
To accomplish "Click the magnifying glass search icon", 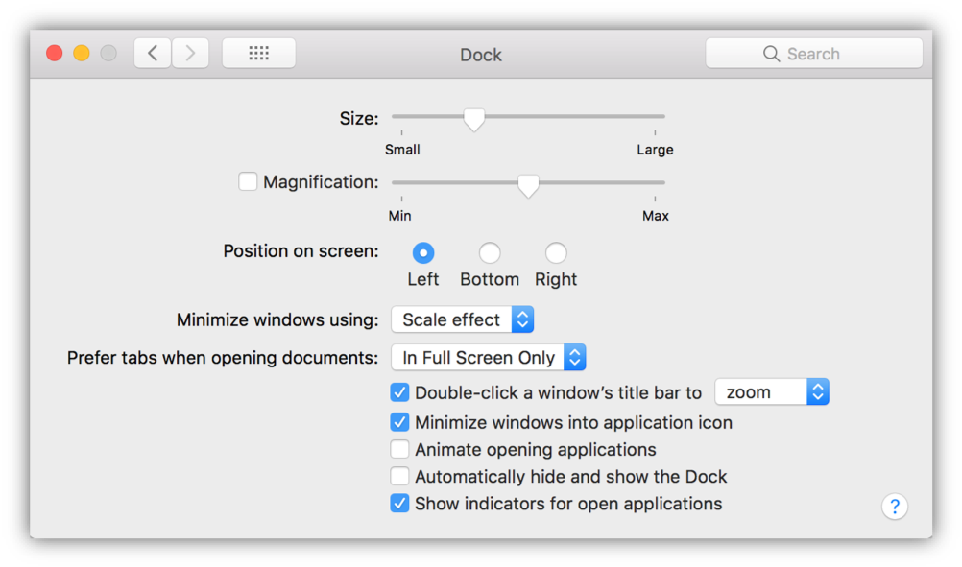I will (771, 54).
